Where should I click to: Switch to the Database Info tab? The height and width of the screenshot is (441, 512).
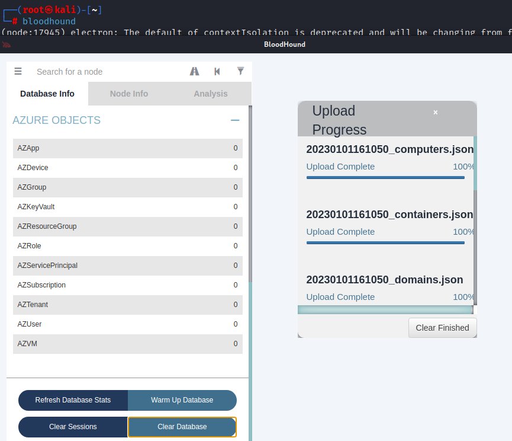click(x=47, y=94)
